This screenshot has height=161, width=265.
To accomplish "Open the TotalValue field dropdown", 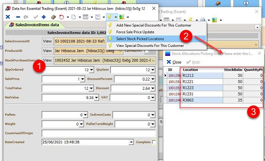I will coord(91,88).
